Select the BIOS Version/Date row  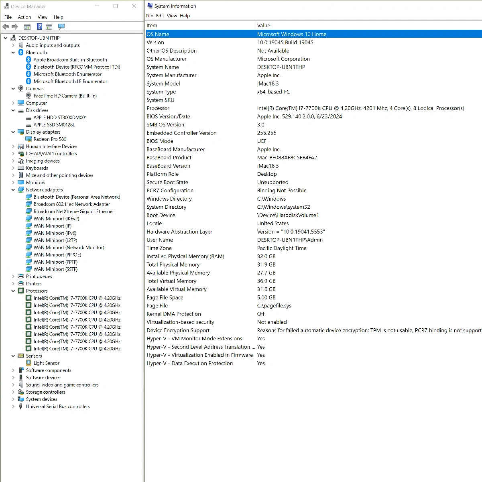313,116
